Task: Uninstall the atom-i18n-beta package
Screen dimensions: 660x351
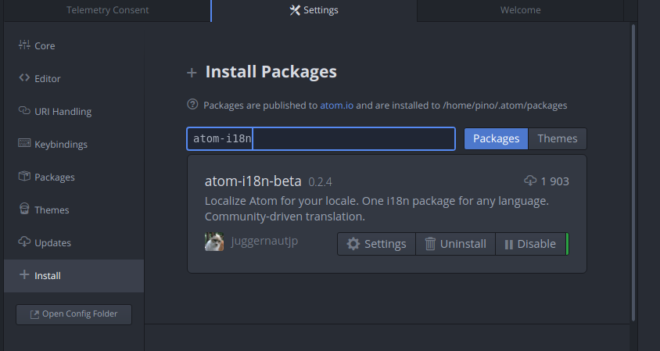Action: [455, 244]
